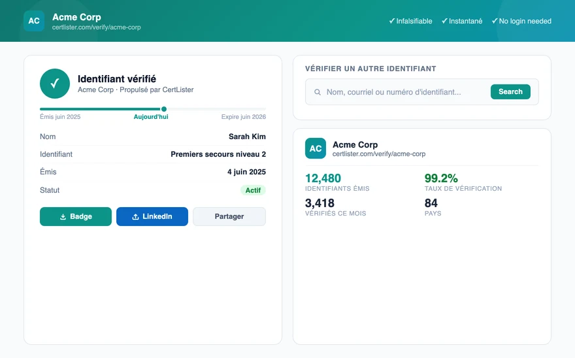Viewport: 575px width, 358px height.
Task: Click the Identifiant vérifié heading
Action: (117, 79)
